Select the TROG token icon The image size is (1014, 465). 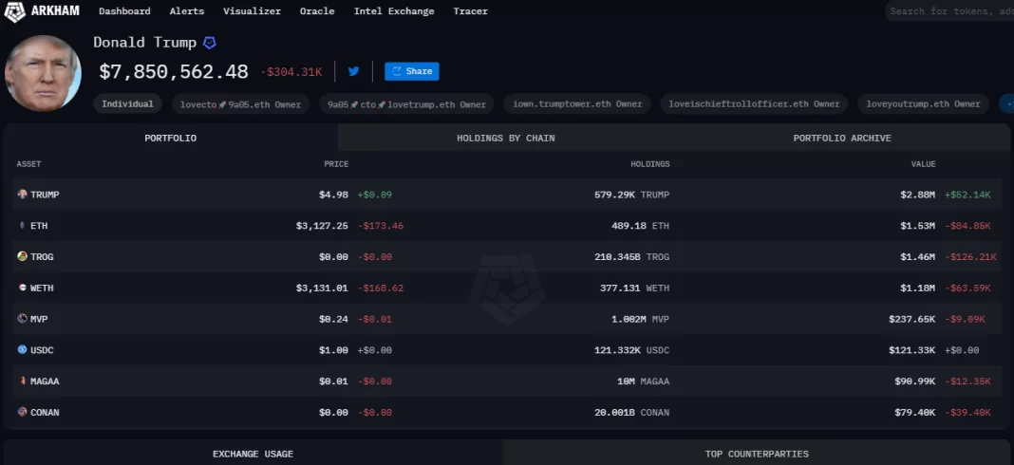pyautogui.click(x=22, y=257)
